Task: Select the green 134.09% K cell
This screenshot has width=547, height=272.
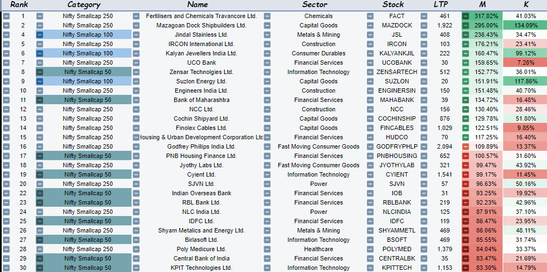Action: pyautogui.click(x=525, y=25)
